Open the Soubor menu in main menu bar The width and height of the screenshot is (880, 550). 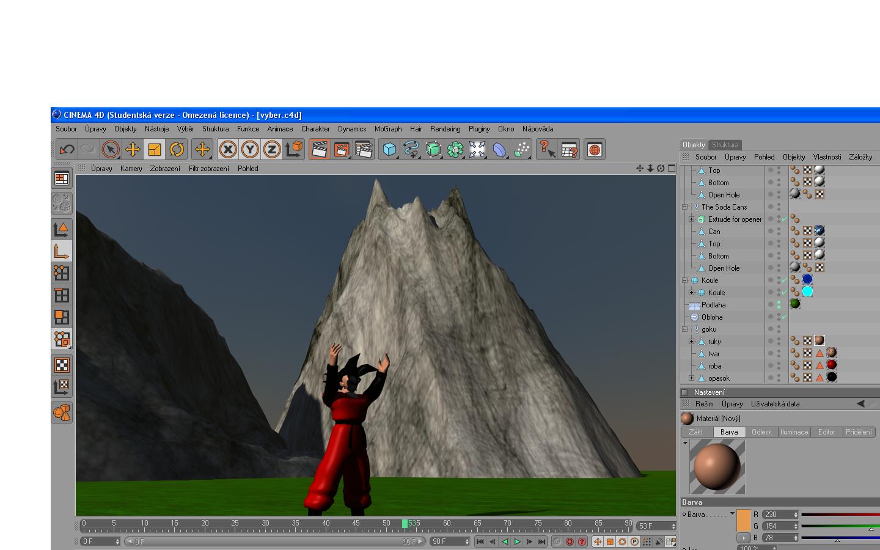(66, 129)
